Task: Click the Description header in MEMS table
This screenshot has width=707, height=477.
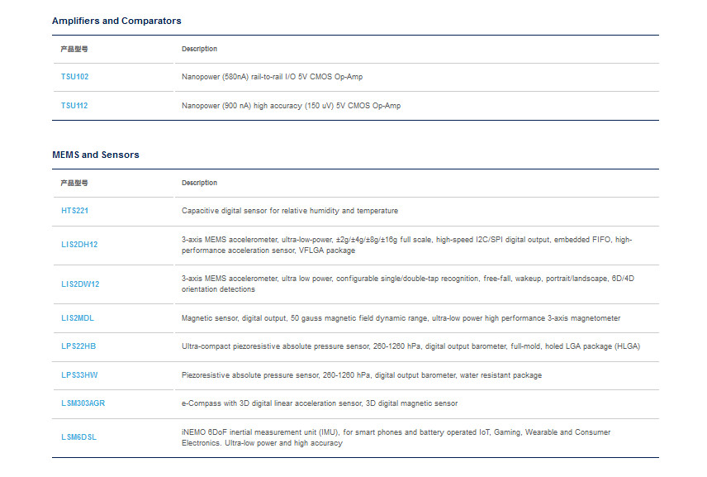Action: (199, 183)
